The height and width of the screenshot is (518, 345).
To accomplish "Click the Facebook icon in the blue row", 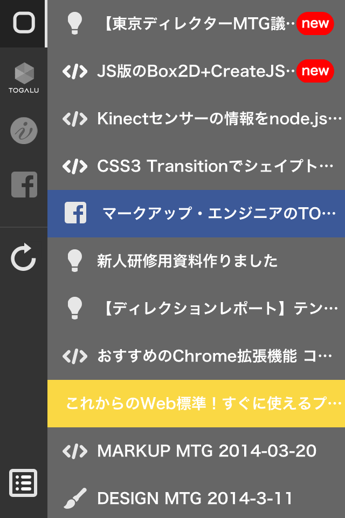I will click(75, 213).
